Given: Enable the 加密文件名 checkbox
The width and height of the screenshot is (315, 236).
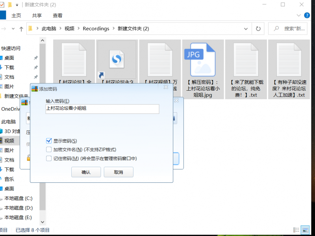Looking at the screenshot, I should pyautogui.click(x=49, y=149).
